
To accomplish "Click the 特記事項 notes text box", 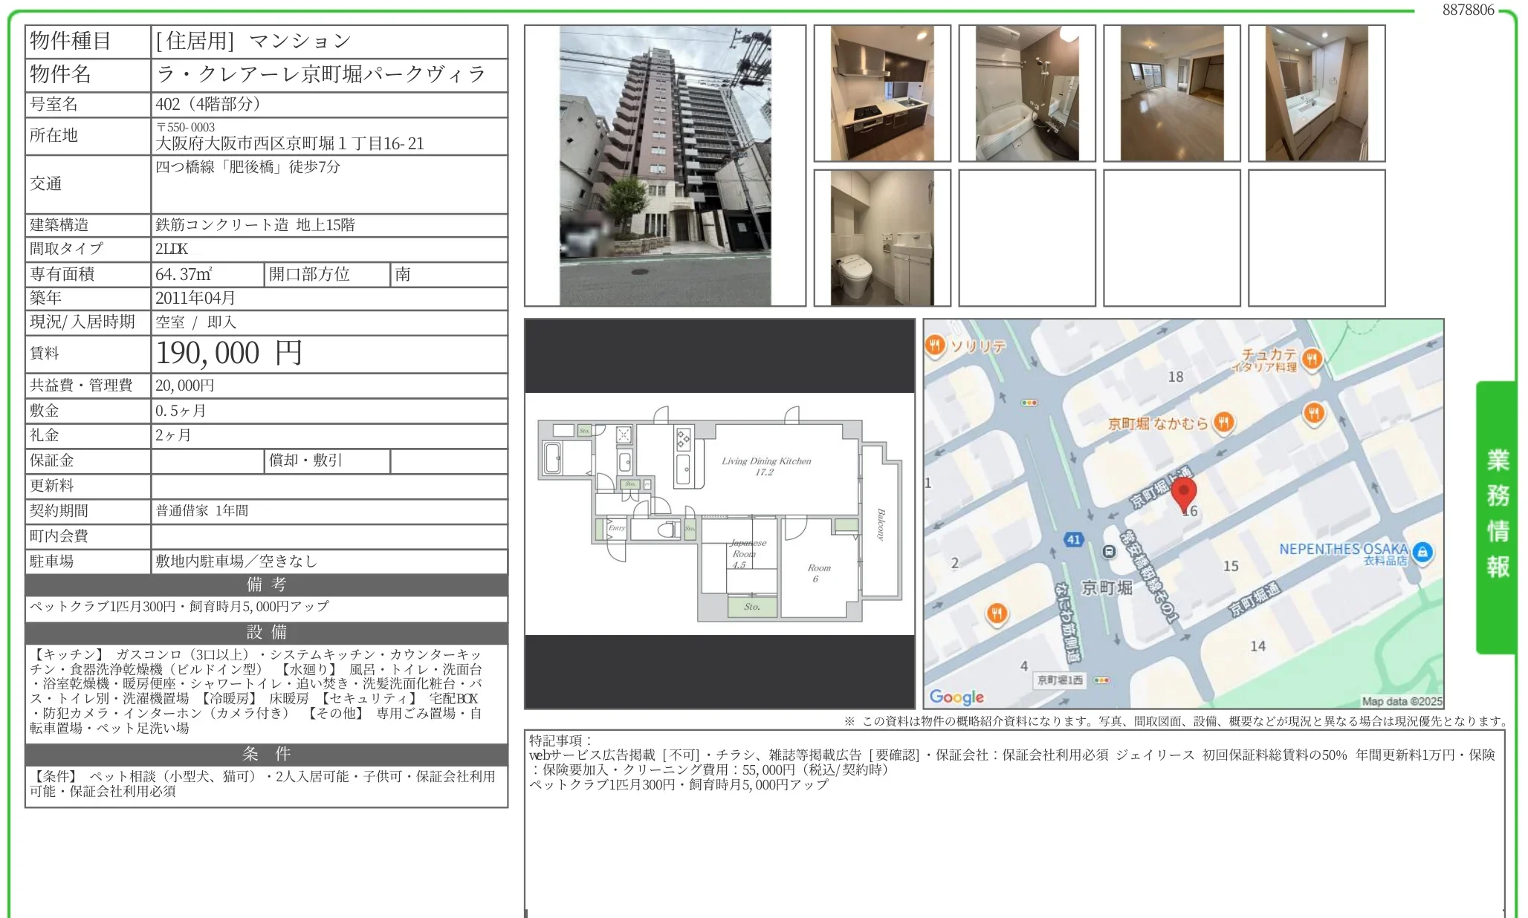I will click(x=1014, y=824).
